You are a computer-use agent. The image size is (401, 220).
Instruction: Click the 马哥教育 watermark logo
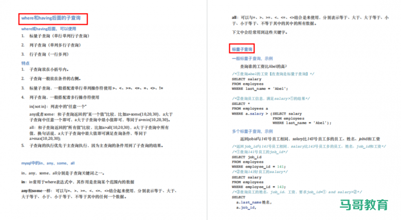[363, 205]
